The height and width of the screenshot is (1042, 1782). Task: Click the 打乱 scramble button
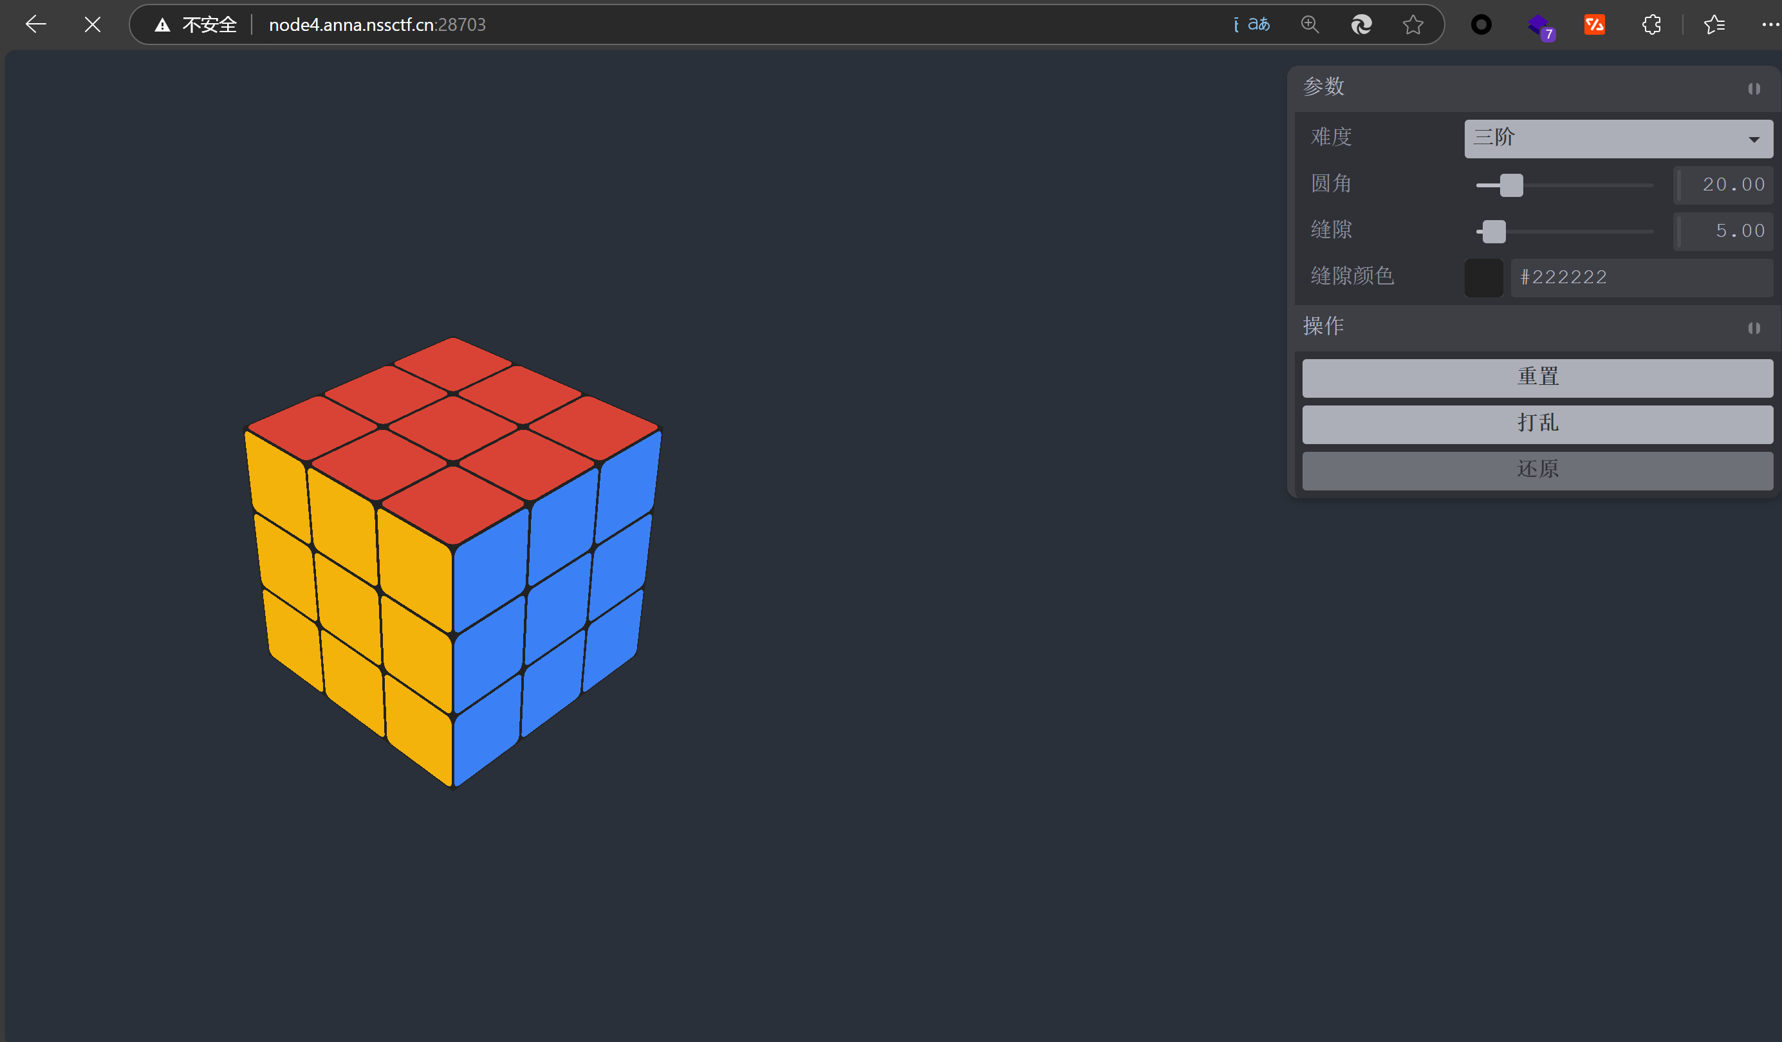[1537, 423]
